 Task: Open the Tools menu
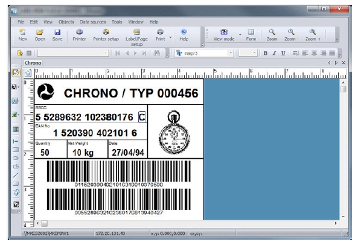(x=117, y=22)
